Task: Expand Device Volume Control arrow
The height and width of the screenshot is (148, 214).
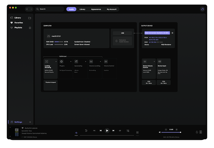Action: coord(154,62)
